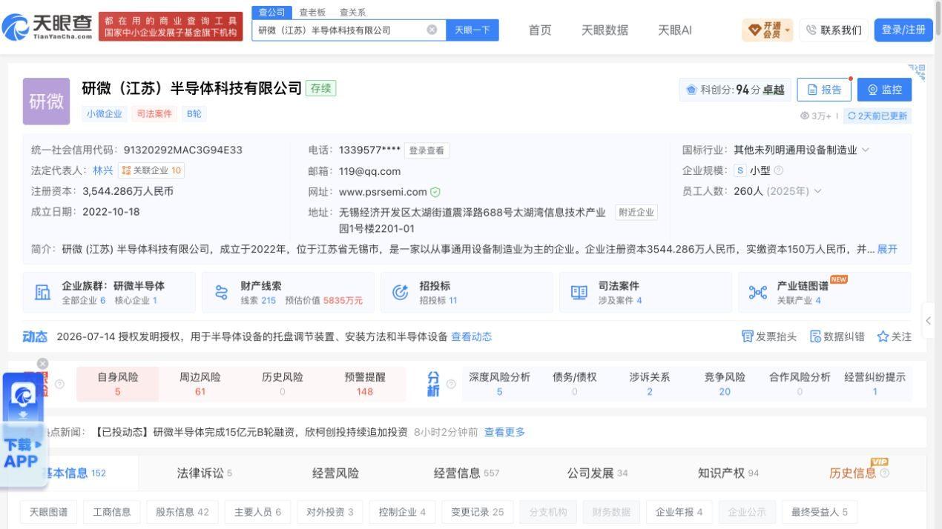This screenshot has height=529, width=942.
Task: Open 经营纠纷提示 item
Action: point(875,384)
